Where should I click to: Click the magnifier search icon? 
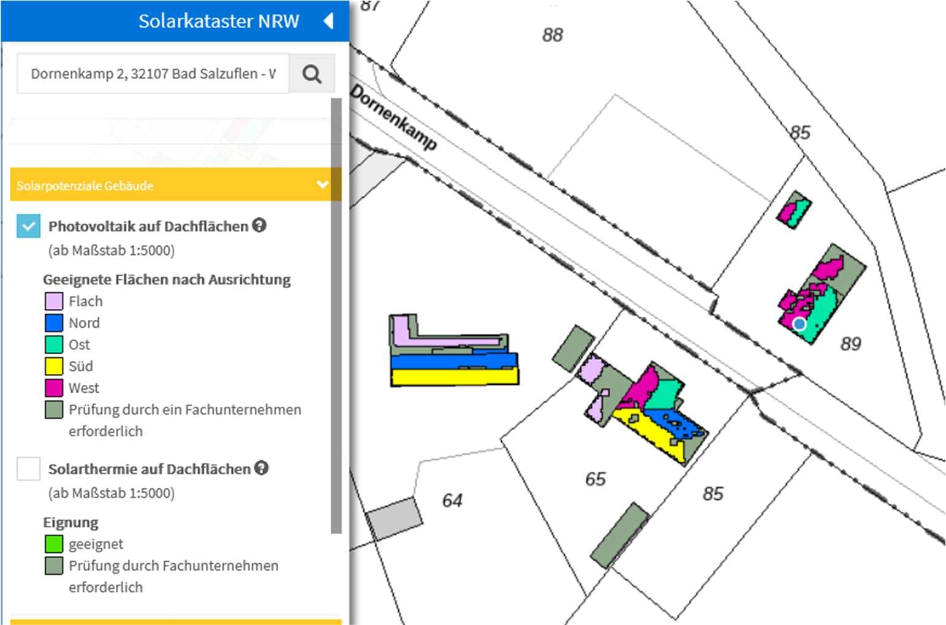pos(312,74)
